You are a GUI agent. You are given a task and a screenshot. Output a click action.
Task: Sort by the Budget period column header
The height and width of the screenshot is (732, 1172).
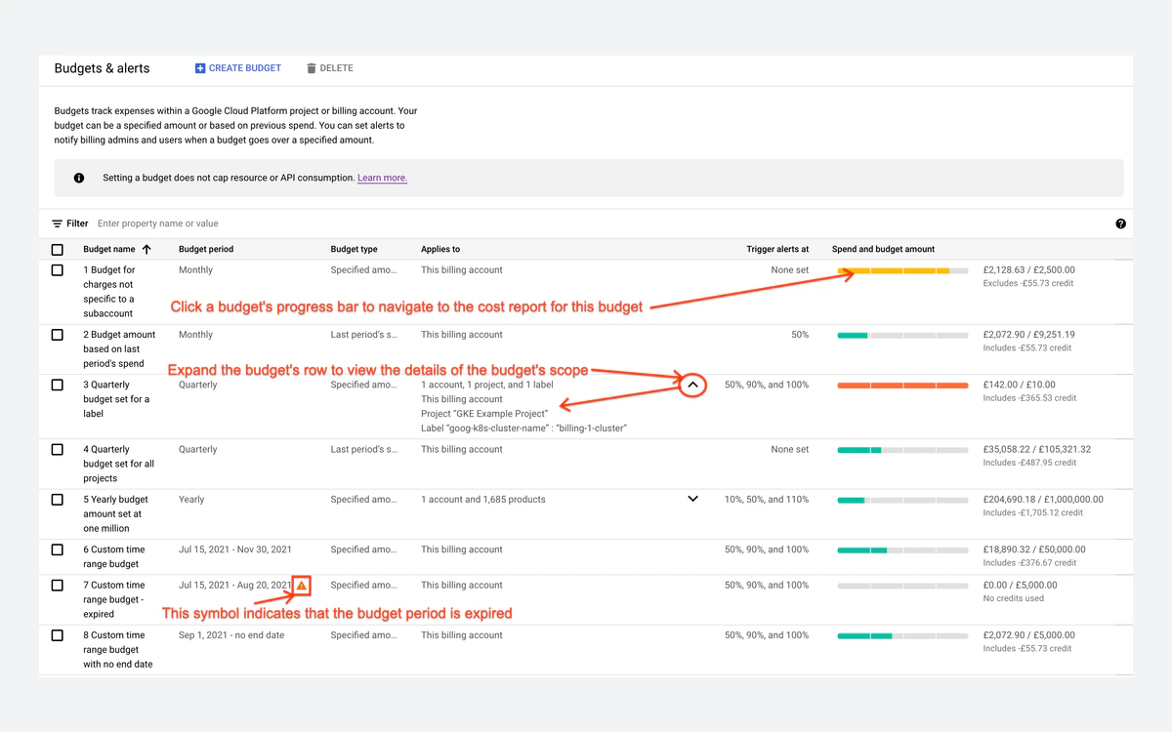pos(206,249)
